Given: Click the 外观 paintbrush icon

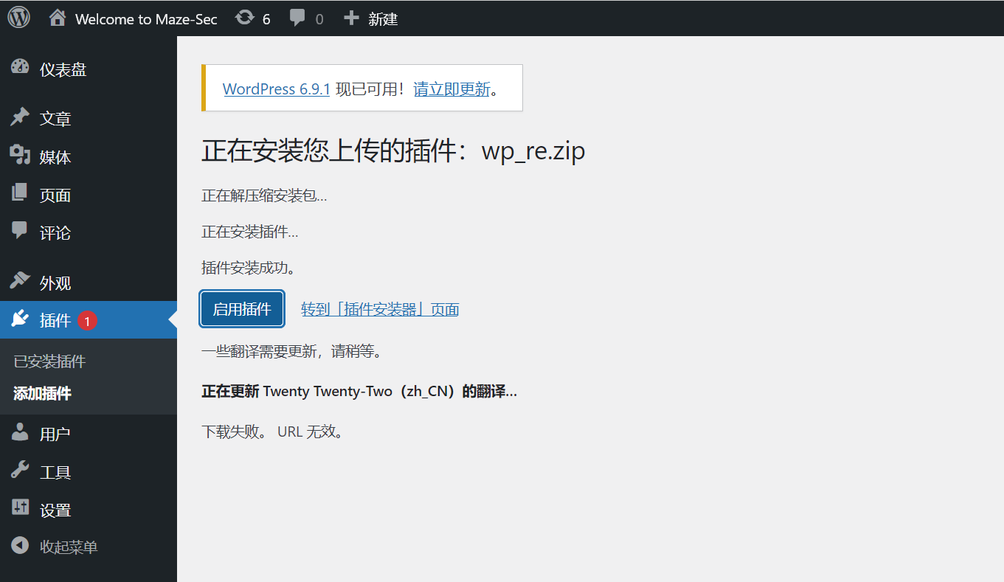Looking at the screenshot, I should tap(20, 282).
